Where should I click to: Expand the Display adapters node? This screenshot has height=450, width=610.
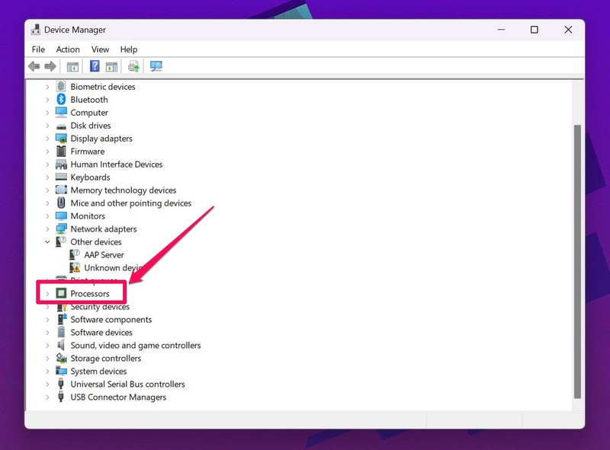click(47, 139)
